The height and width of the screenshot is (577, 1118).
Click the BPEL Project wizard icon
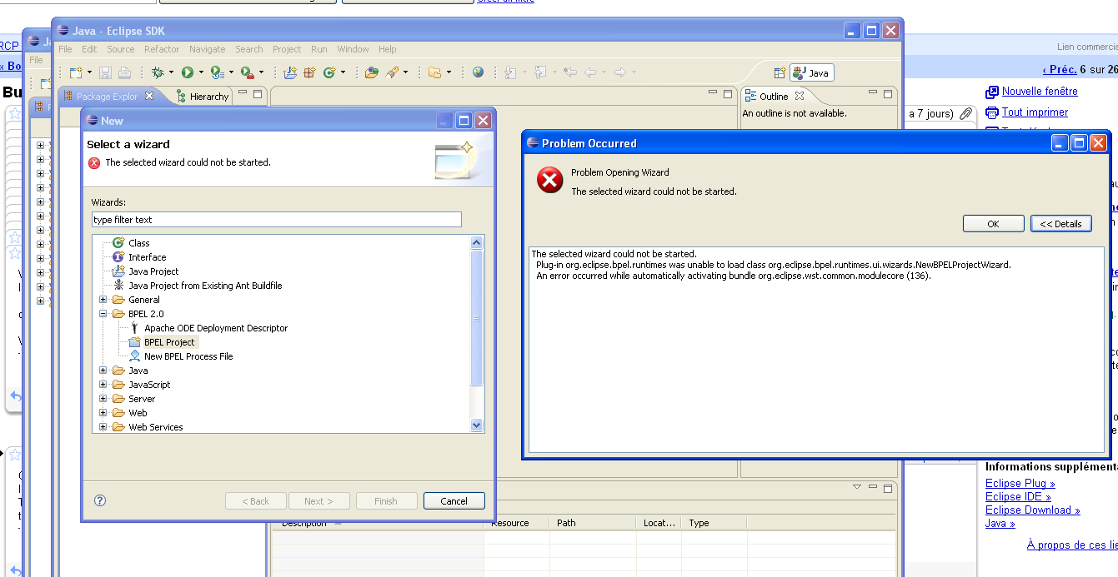135,342
